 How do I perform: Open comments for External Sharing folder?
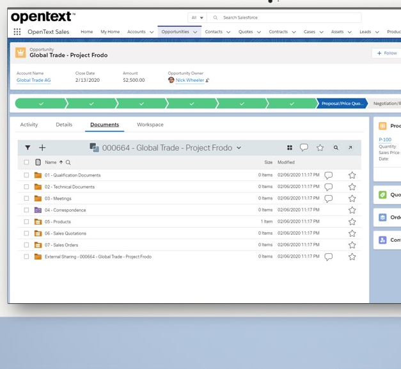(328, 257)
